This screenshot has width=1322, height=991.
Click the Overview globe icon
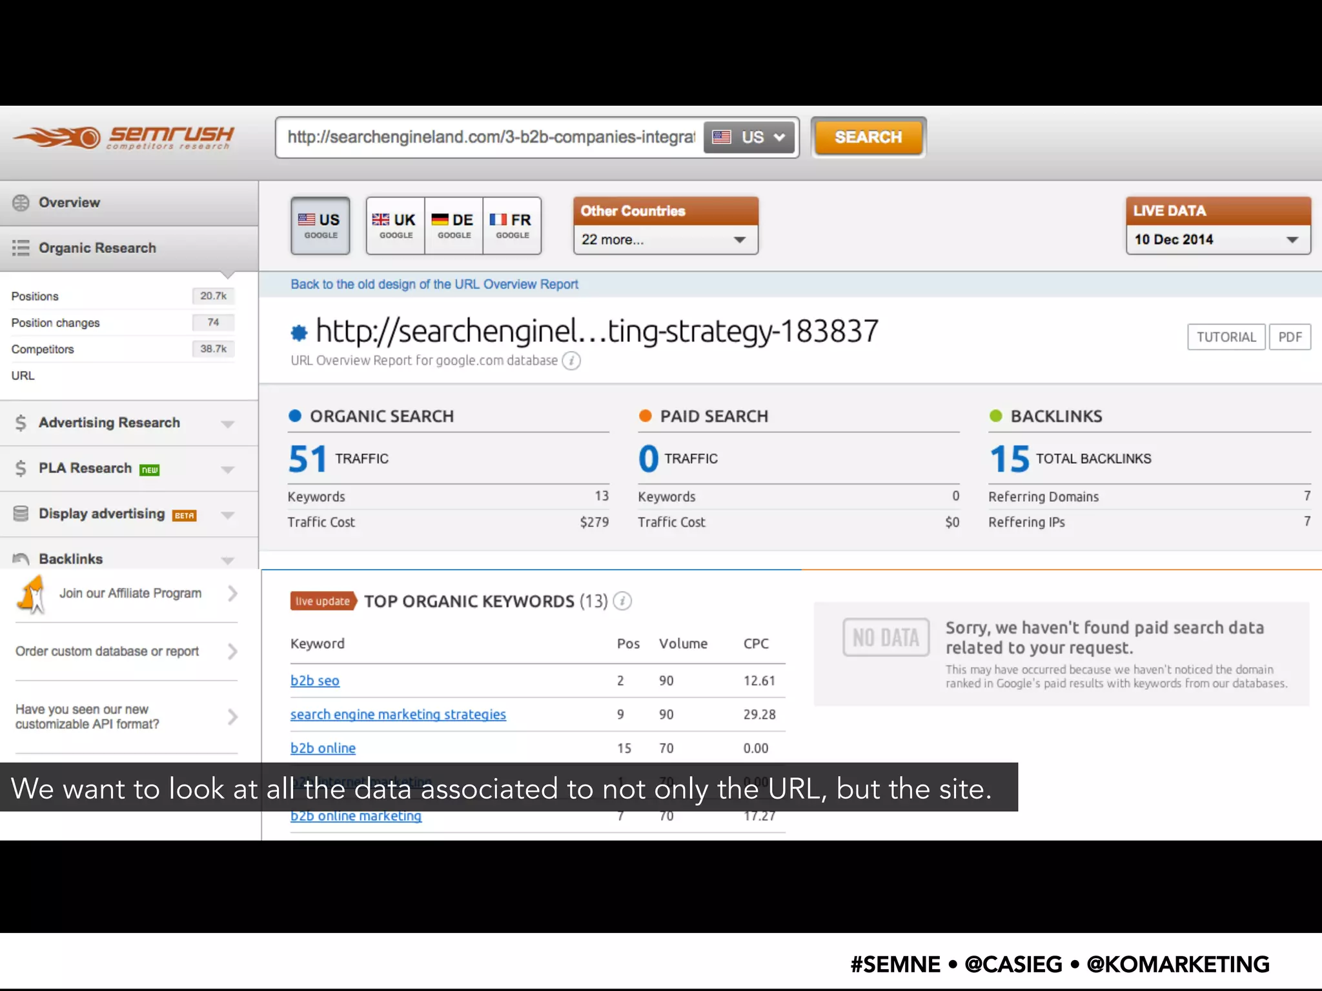point(21,203)
